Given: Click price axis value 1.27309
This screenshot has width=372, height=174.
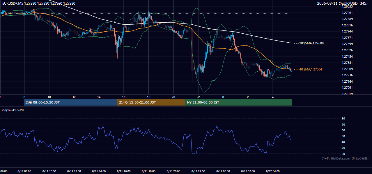Looking at the screenshot, I should pos(348,69).
